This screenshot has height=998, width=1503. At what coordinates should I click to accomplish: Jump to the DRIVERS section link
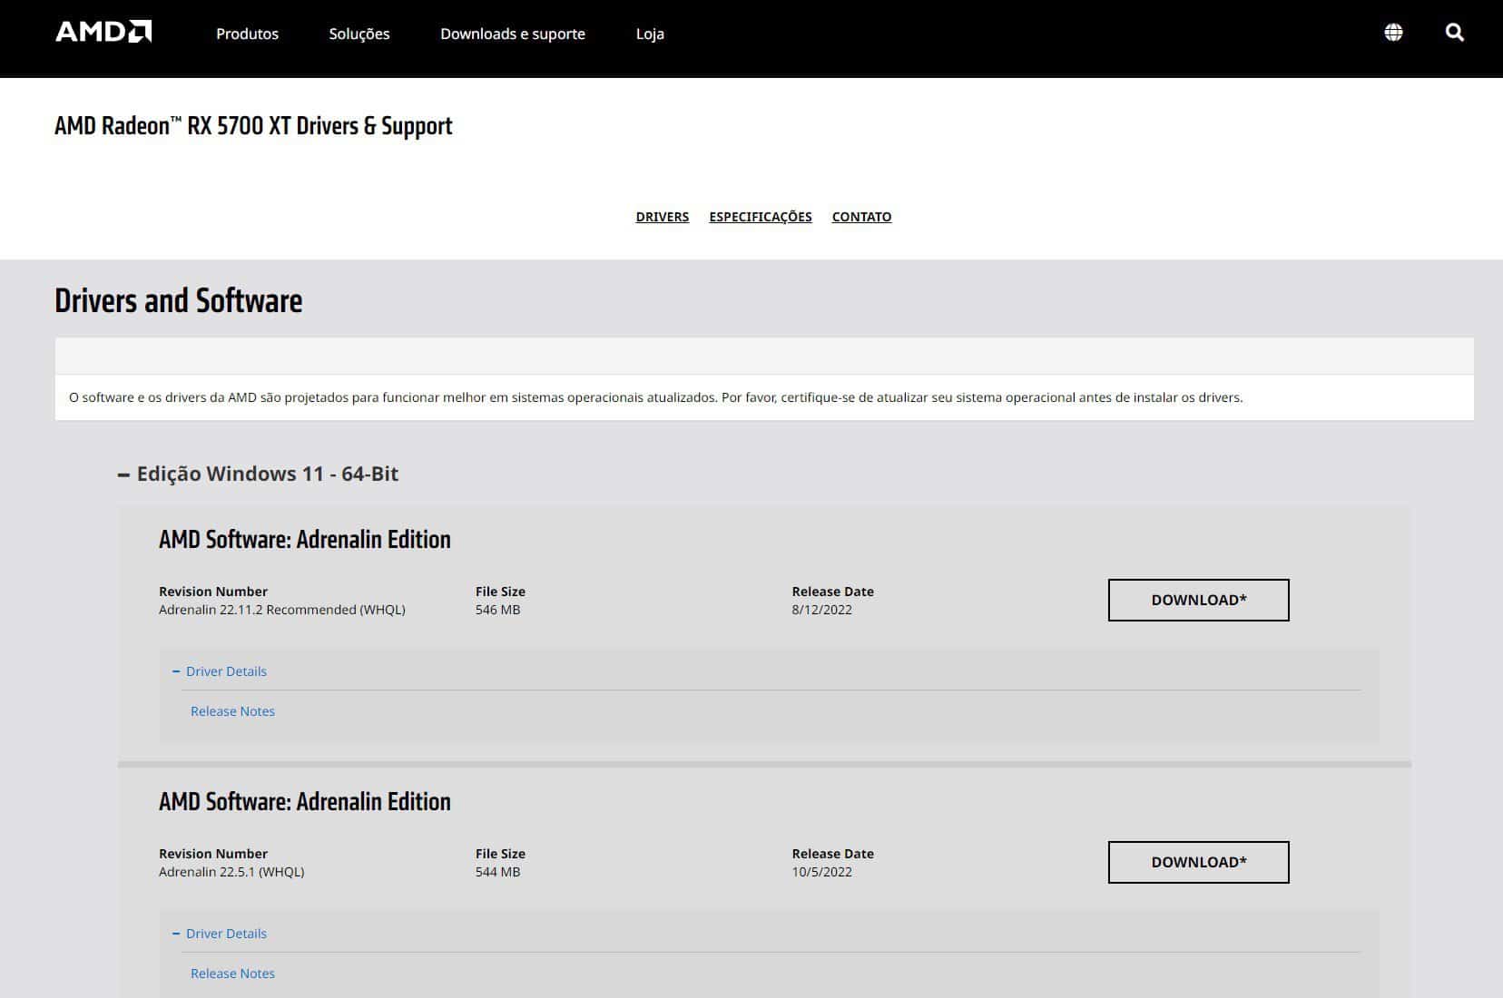click(662, 217)
